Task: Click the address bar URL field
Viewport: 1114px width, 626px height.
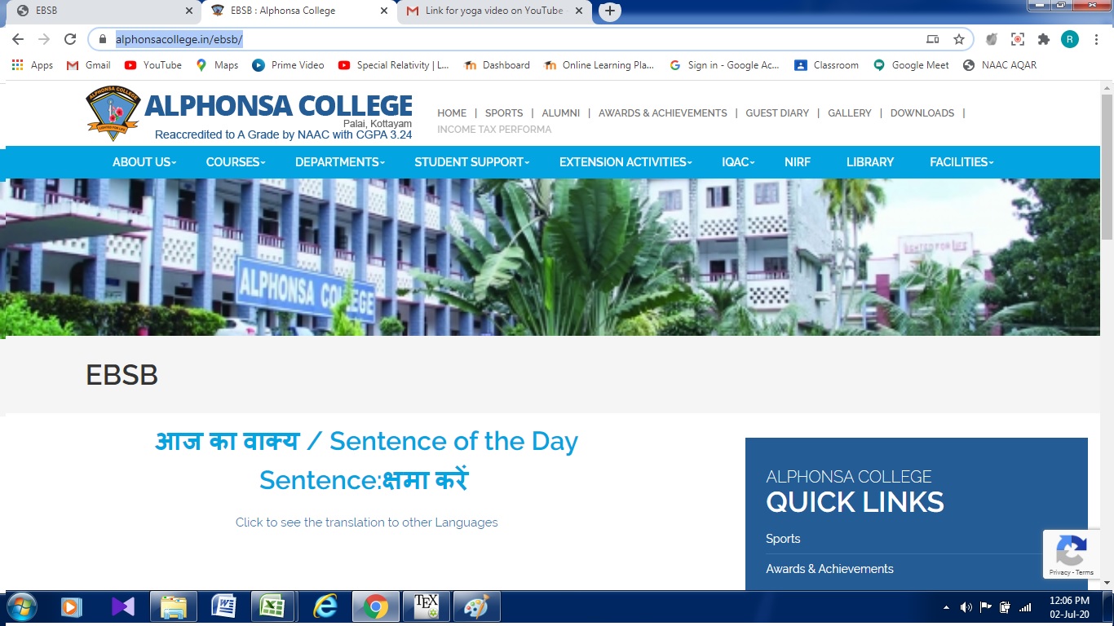Action: point(514,39)
